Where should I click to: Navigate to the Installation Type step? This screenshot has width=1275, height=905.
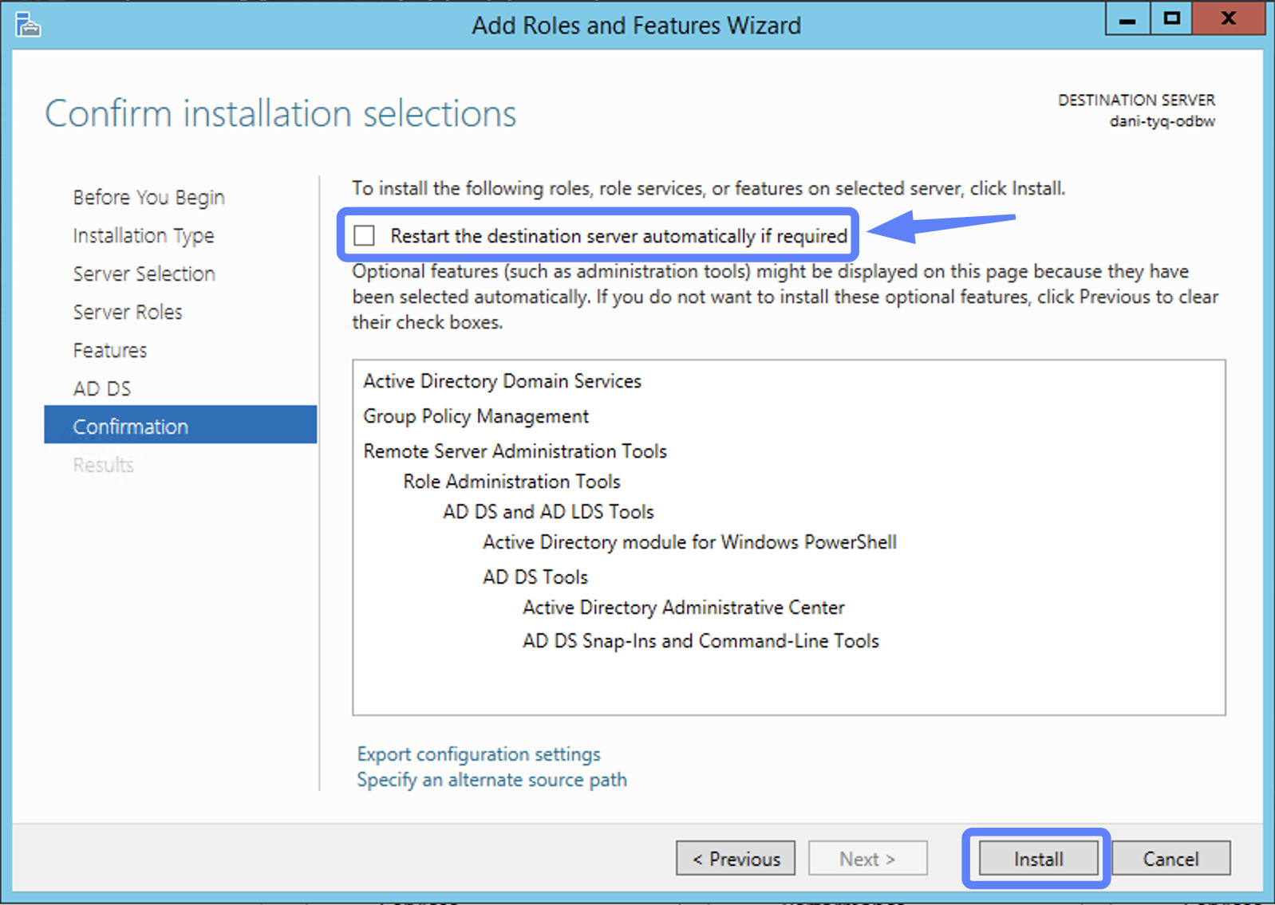click(143, 235)
